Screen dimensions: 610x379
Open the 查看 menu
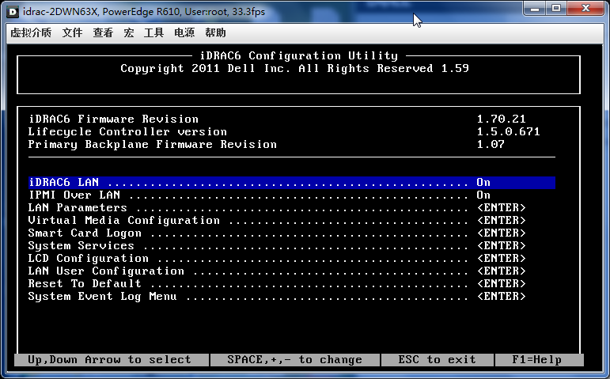(x=103, y=32)
